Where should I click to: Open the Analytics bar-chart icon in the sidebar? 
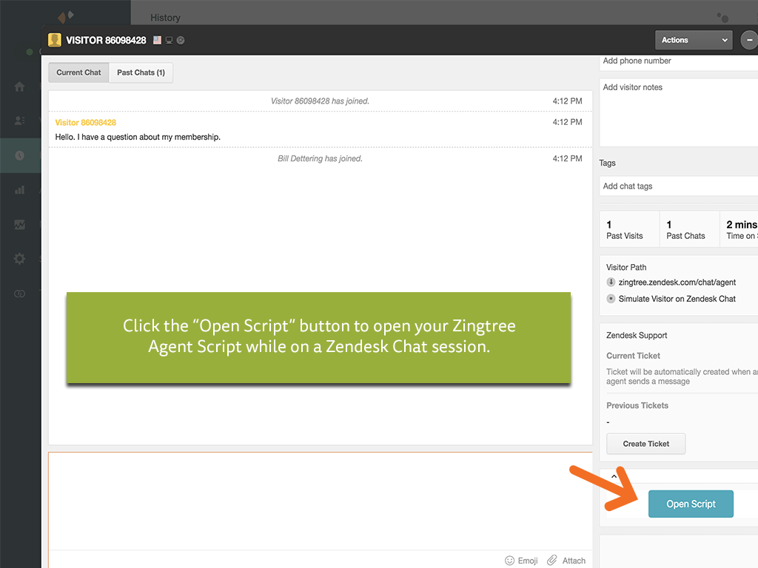tap(20, 189)
